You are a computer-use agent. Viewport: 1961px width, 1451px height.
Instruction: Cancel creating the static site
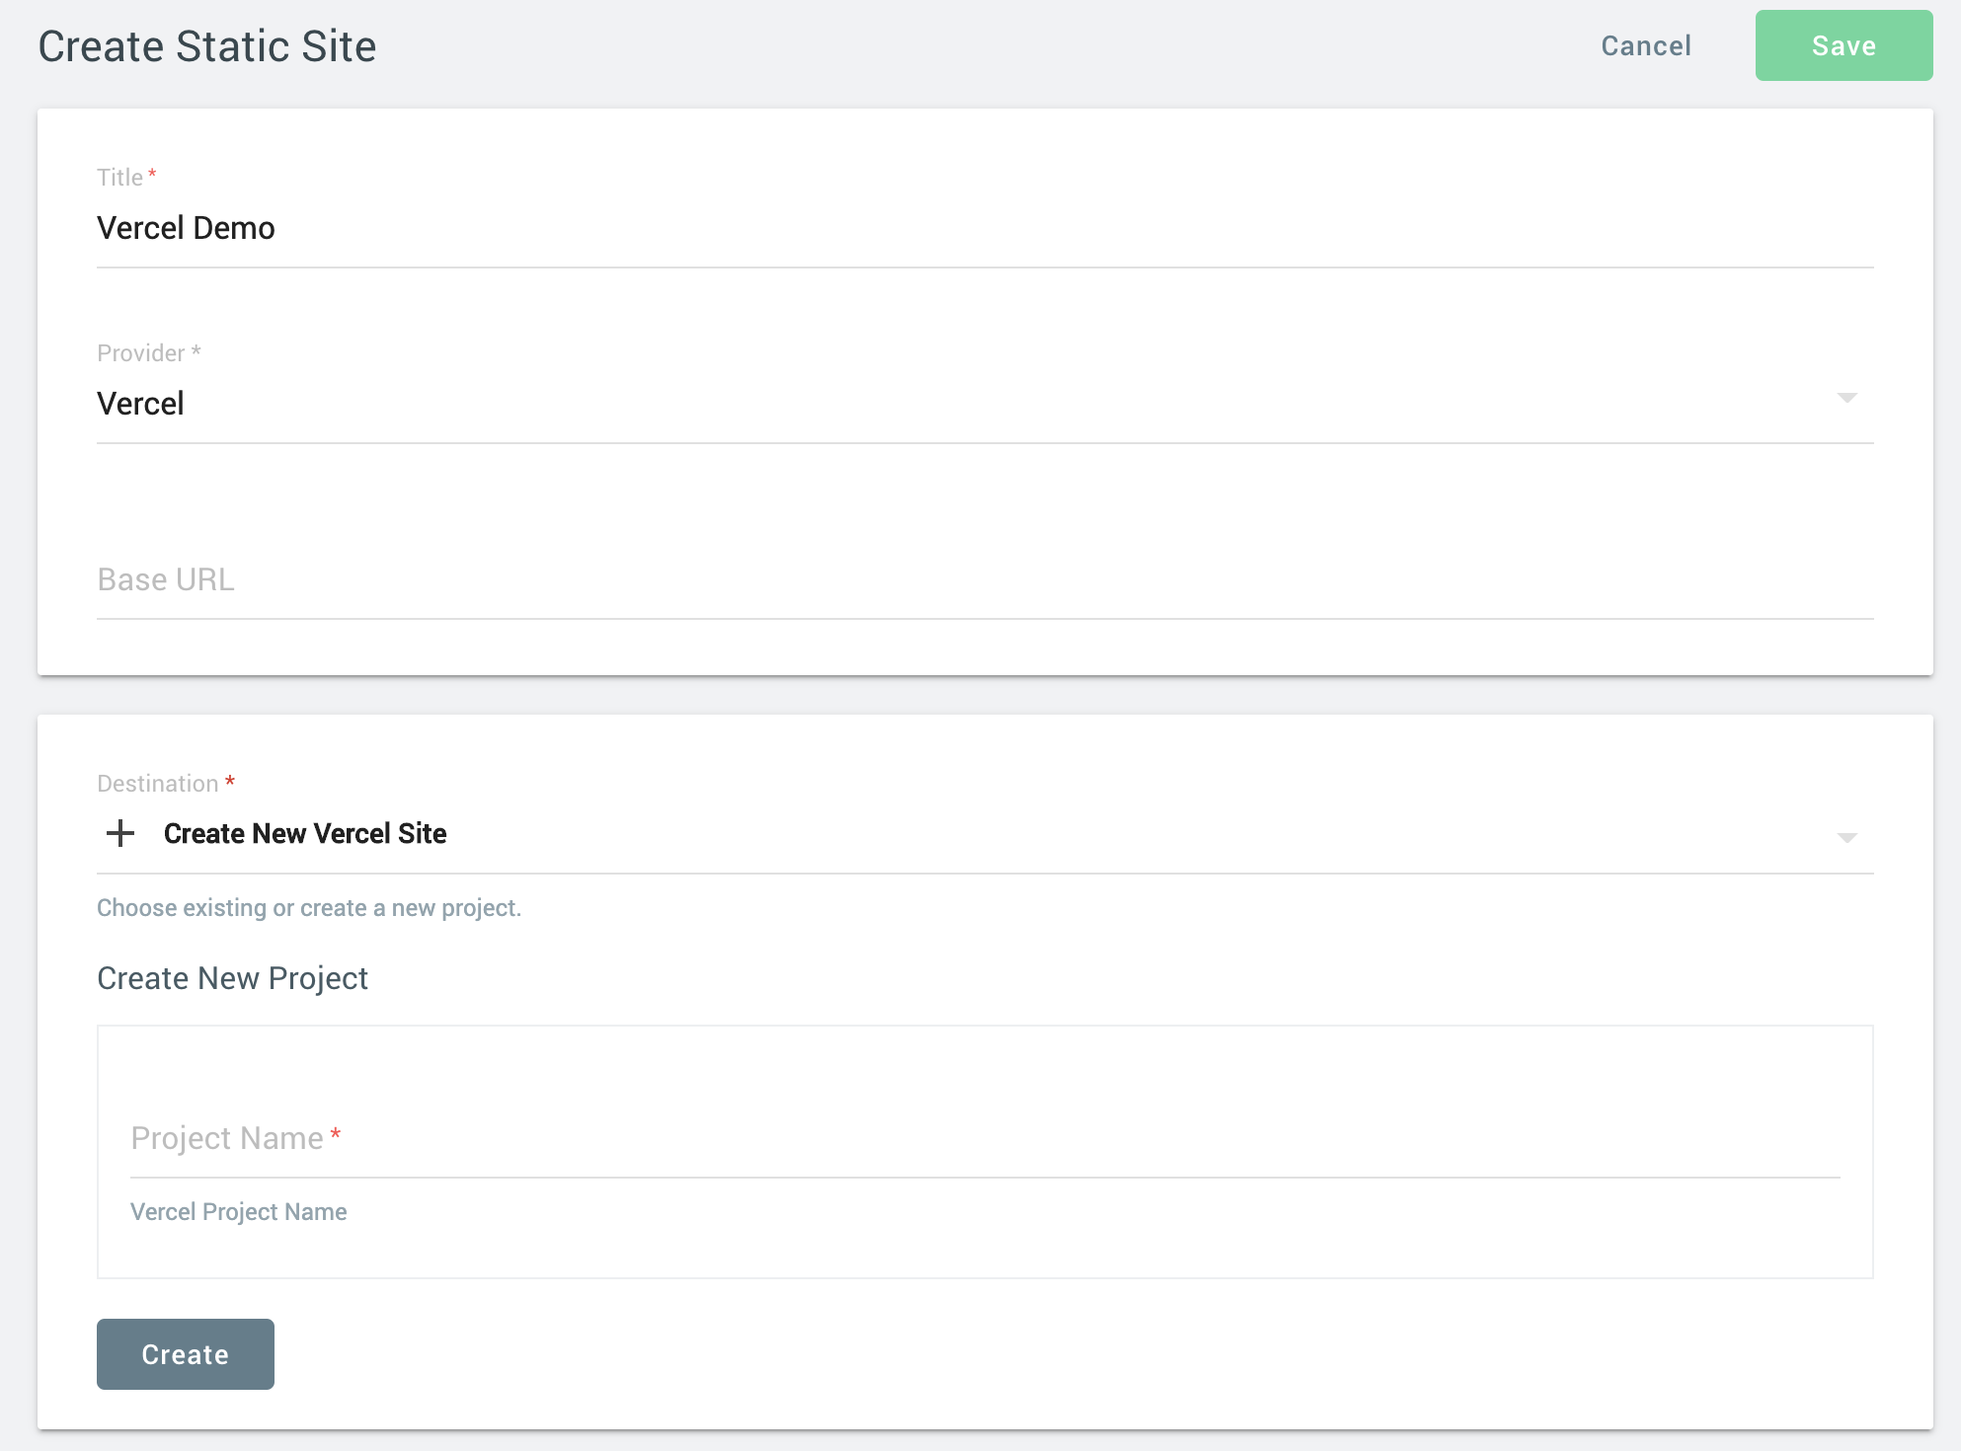1646,45
